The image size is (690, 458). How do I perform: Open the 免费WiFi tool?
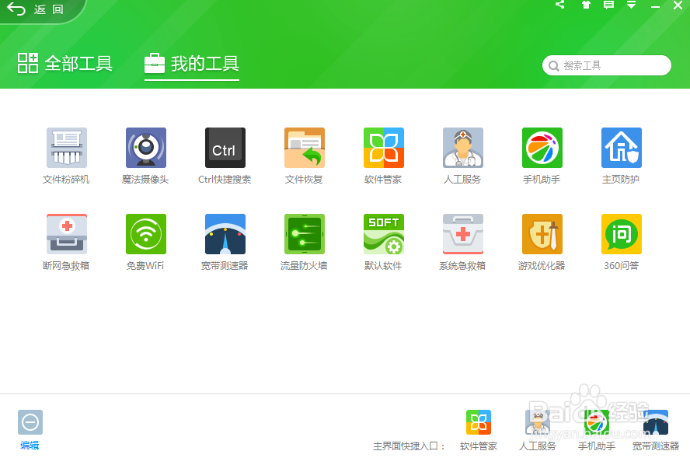point(145,234)
